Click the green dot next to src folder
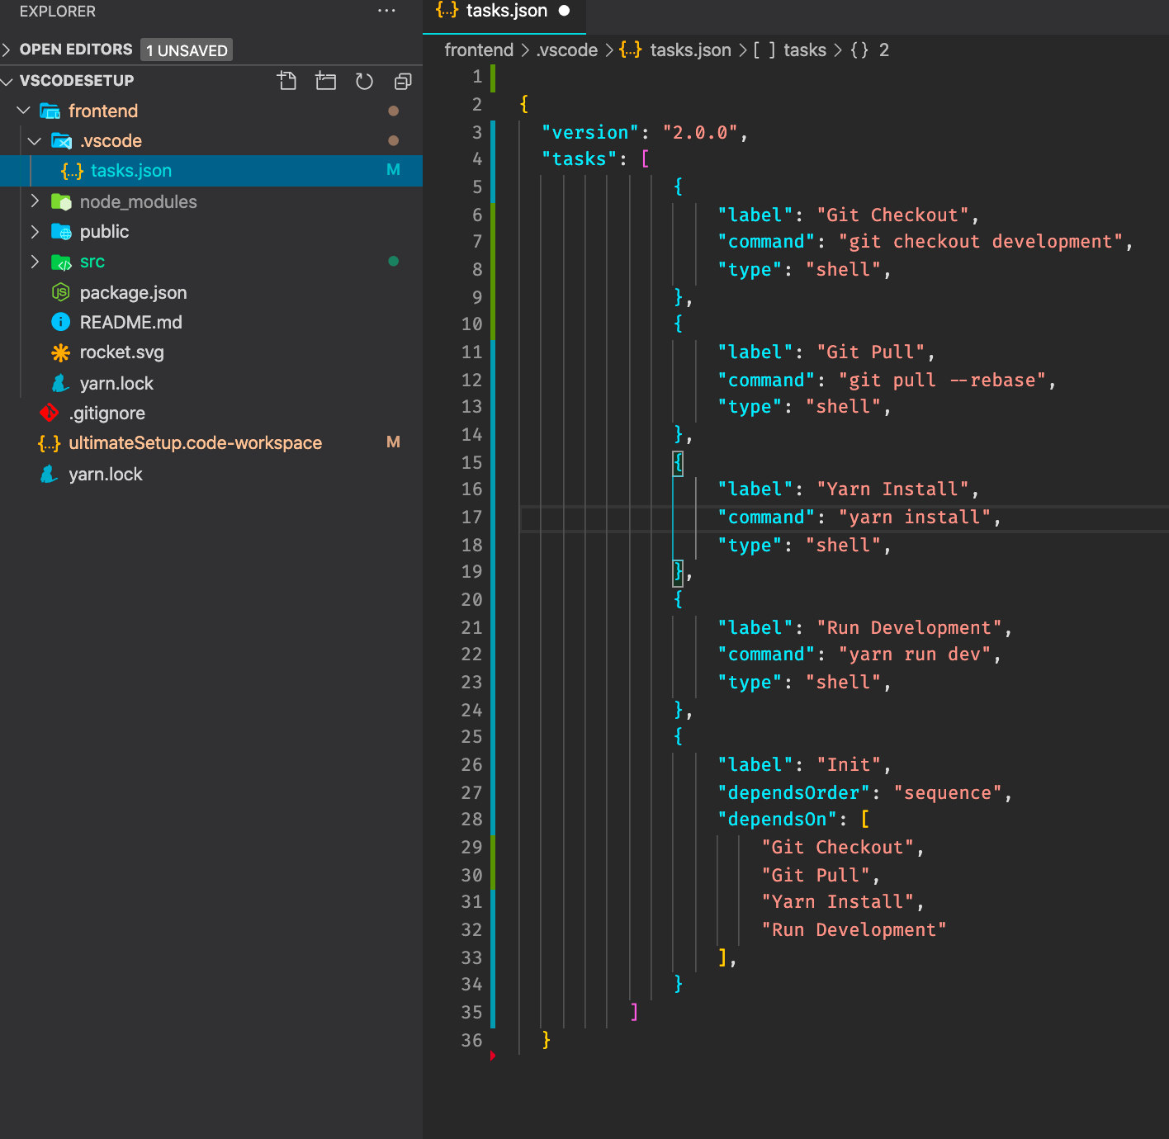The image size is (1169, 1139). pyautogui.click(x=394, y=262)
